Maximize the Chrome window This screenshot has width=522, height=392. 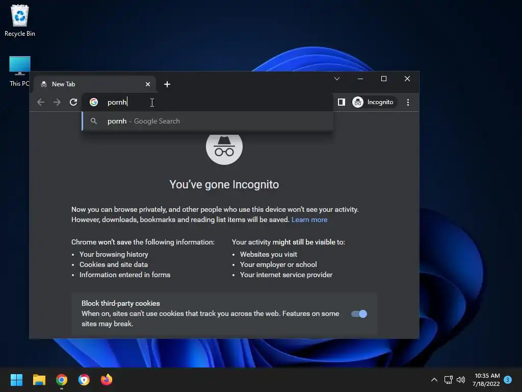point(384,79)
